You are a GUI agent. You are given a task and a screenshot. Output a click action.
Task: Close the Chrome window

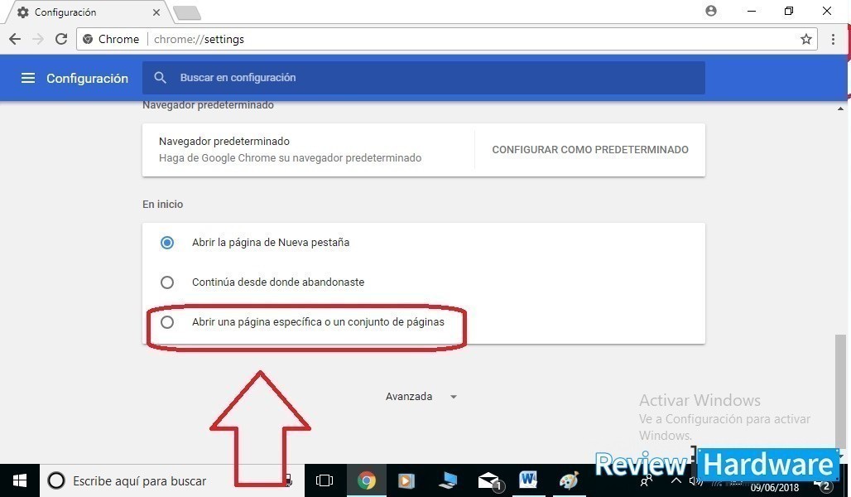(x=826, y=11)
